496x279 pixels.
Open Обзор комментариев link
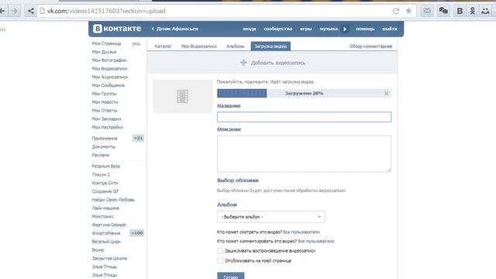(370, 46)
